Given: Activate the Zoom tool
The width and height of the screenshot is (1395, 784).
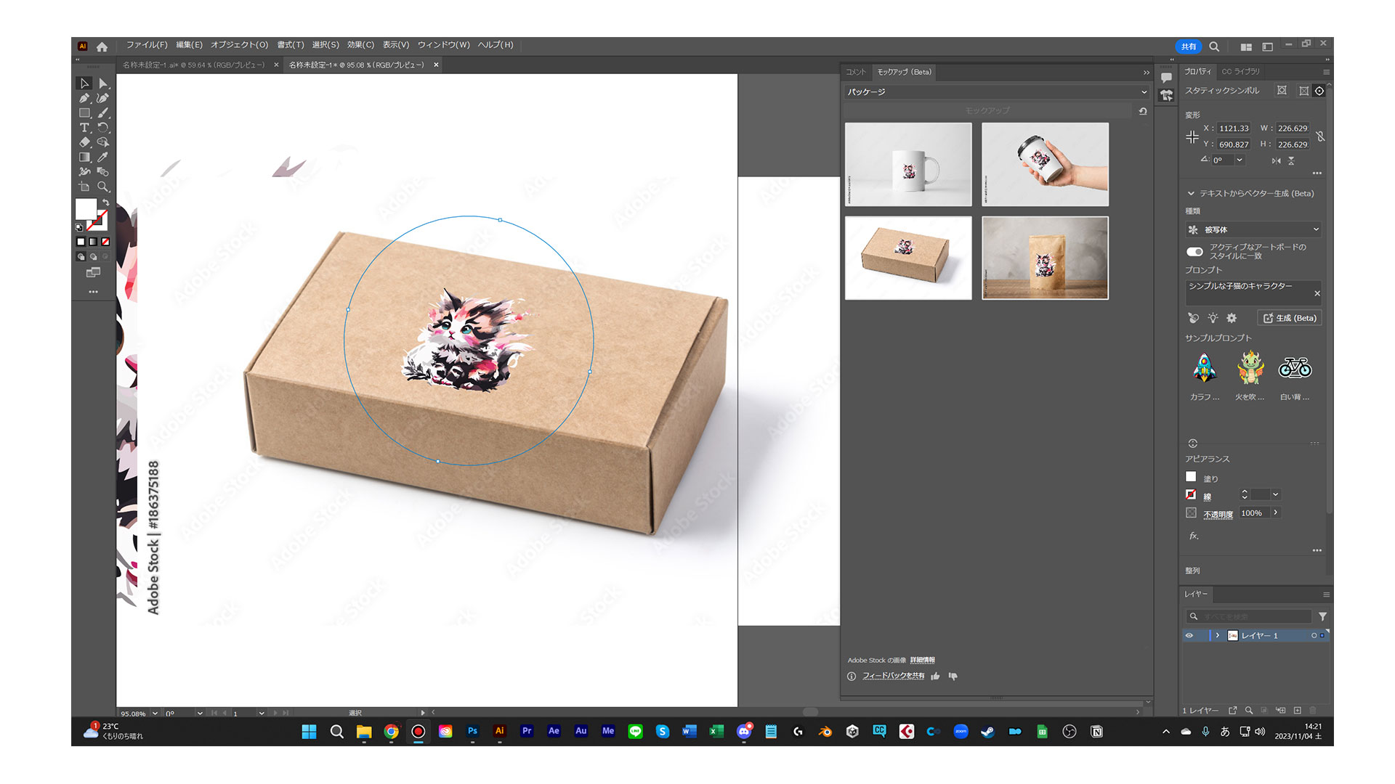Looking at the screenshot, I should 103,187.
